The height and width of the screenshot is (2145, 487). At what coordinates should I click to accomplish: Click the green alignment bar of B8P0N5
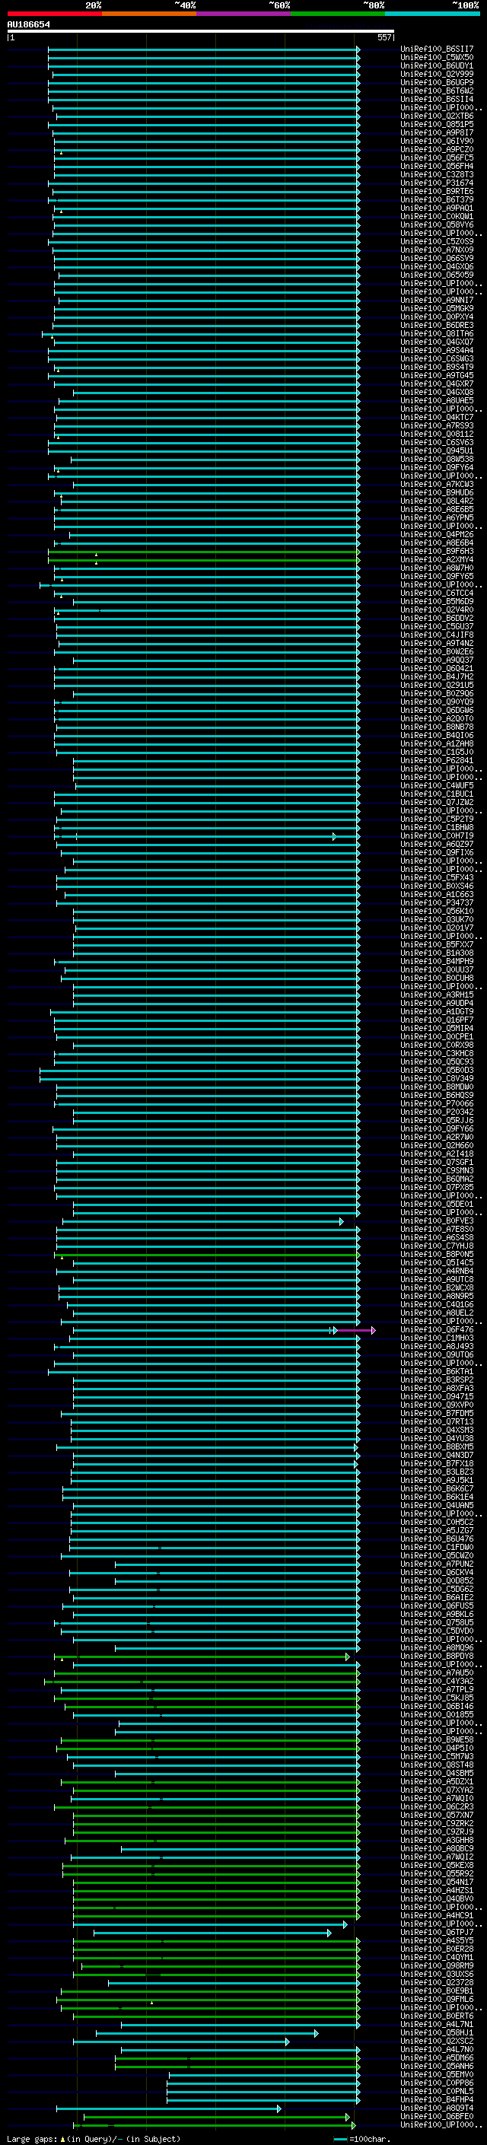(207, 1255)
